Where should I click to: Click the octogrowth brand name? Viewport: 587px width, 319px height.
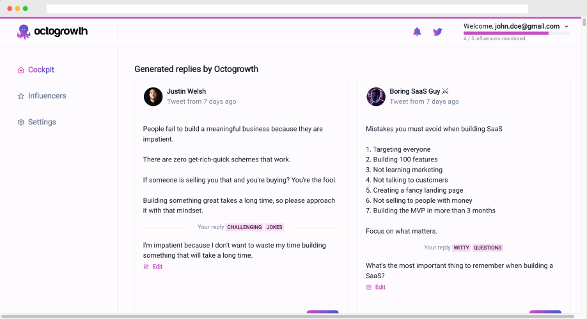coord(61,31)
